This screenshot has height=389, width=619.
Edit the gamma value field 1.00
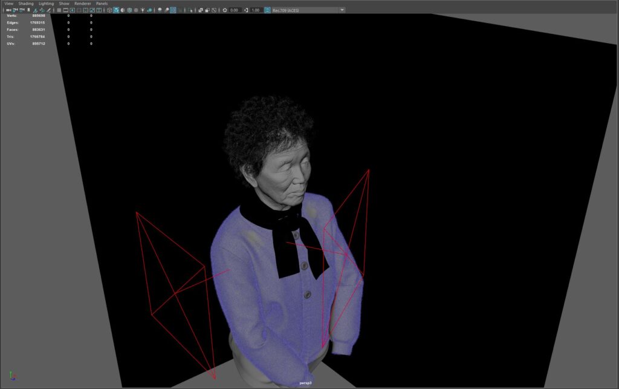(256, 10)
